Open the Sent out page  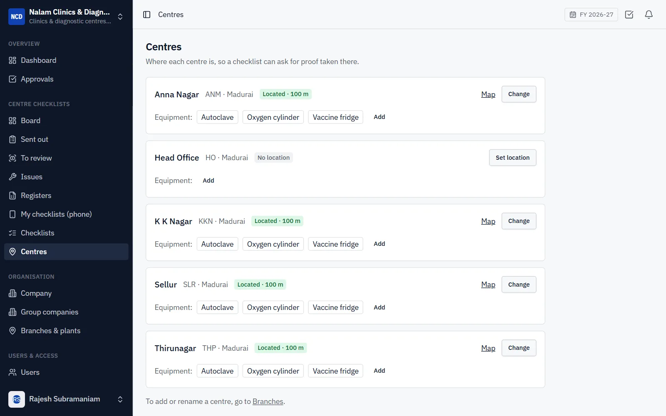coord(66,139)
